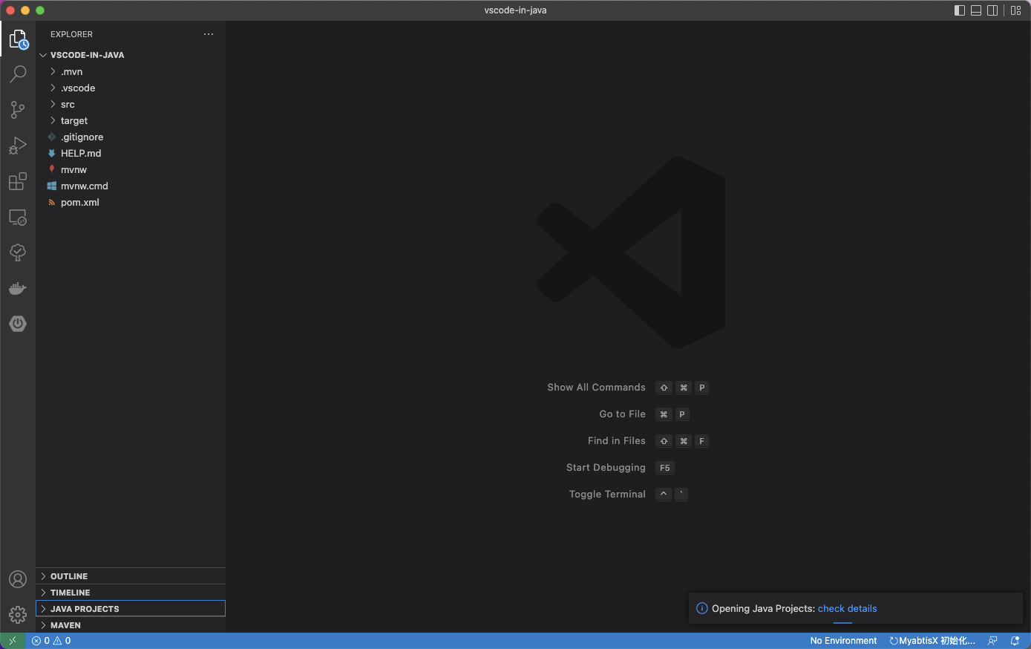The image size is (1031, 649).
Task: Open the feedback icon in status bar
Action: click(x=992, y=641)
